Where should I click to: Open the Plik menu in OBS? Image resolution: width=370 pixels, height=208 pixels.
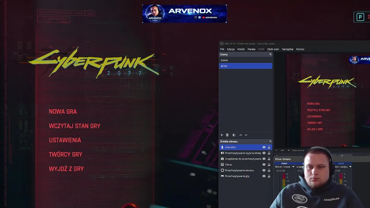pos(222,49)
